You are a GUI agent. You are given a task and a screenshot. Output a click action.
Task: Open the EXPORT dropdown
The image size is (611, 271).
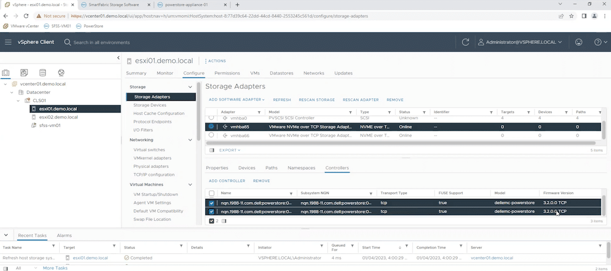[x=230, y=150]
